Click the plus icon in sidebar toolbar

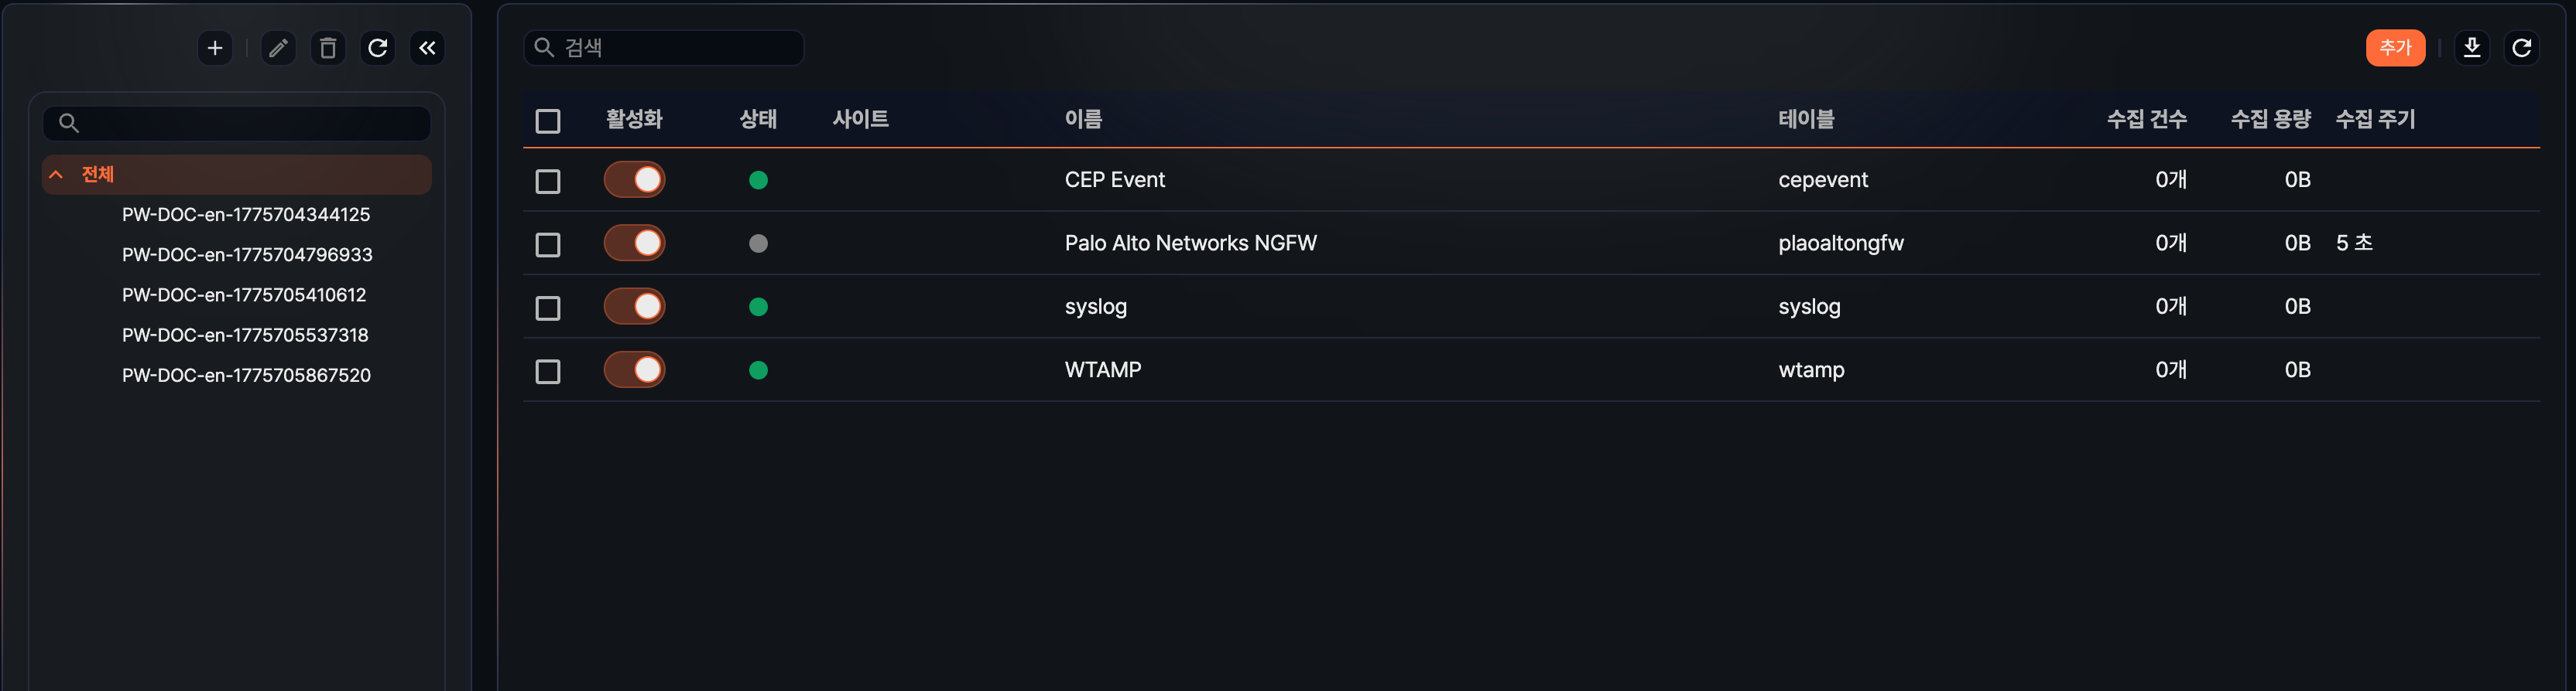tap(215, 48)
